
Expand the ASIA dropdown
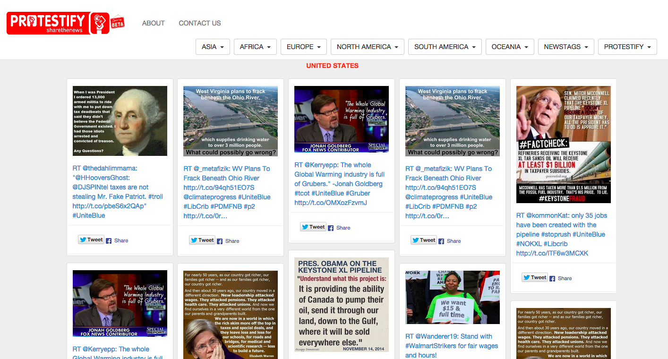coord(213,47)
